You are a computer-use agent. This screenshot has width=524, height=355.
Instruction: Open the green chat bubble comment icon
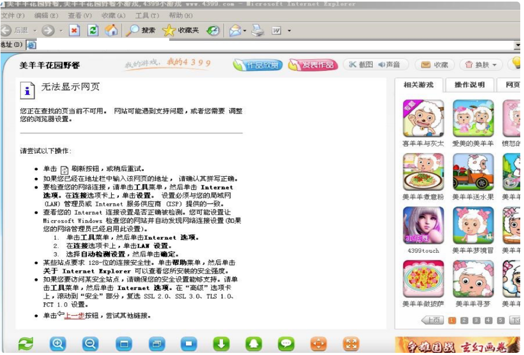[286, 344]
